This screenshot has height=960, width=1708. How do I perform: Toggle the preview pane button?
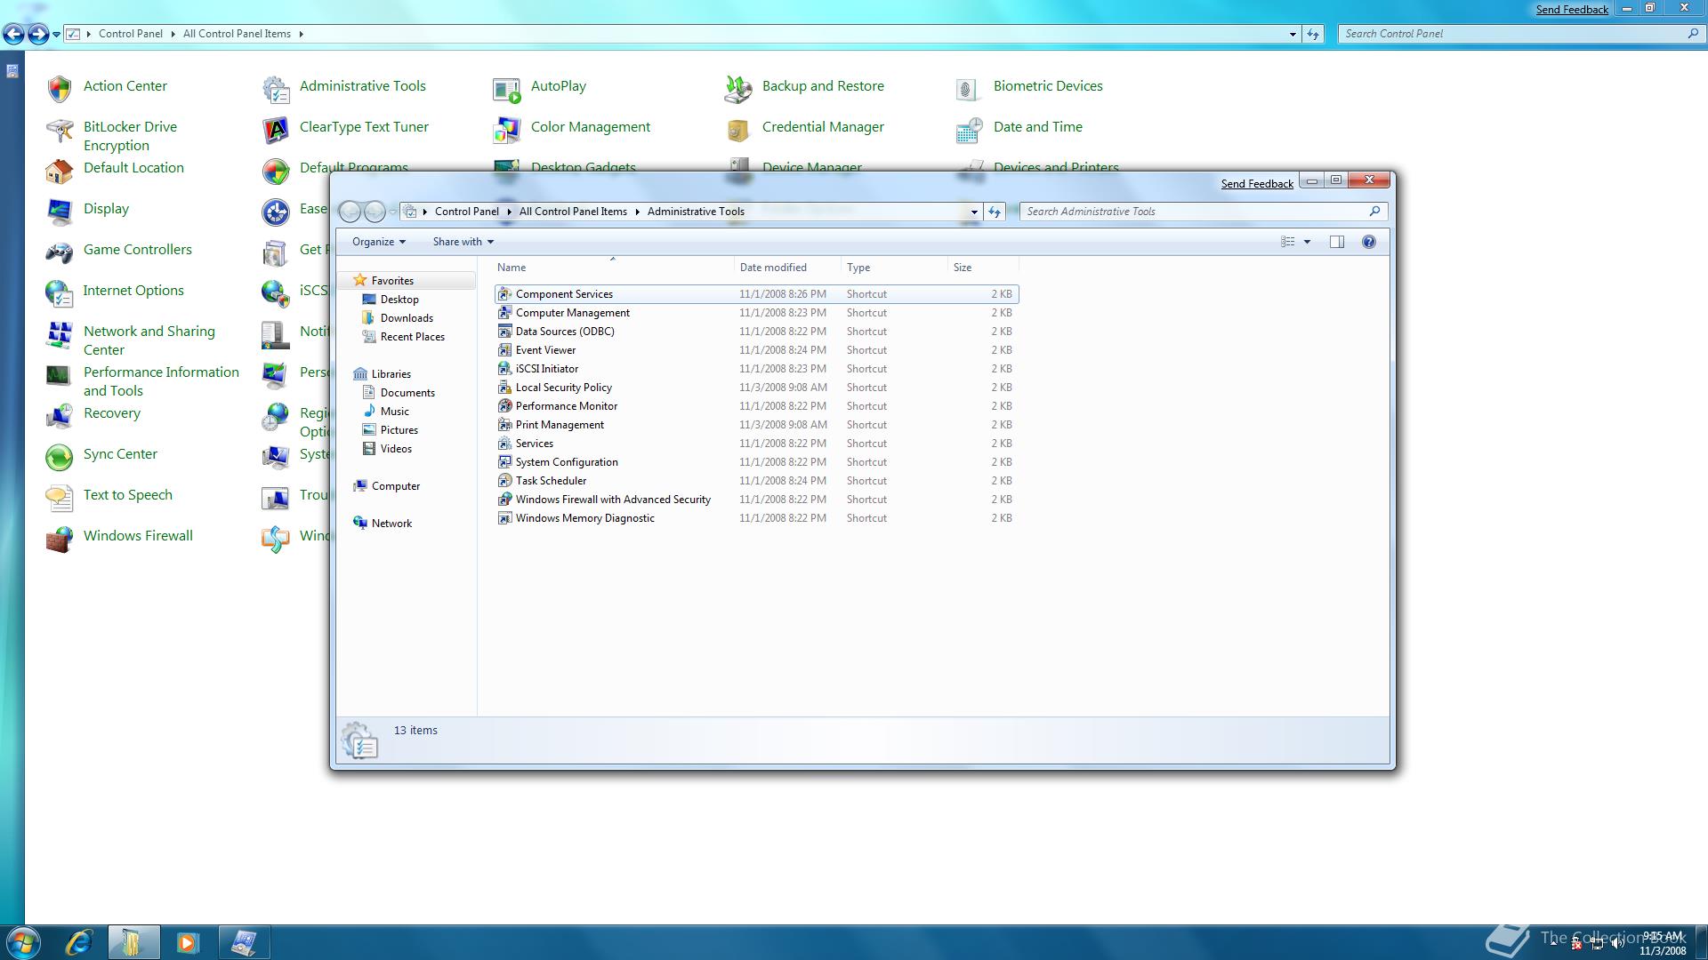click(1336, 242)
